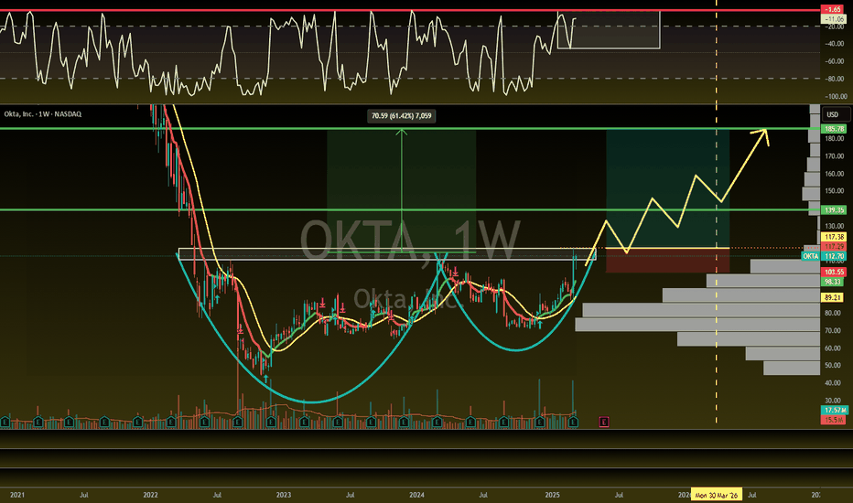
Task: Click the 2022 label on time axis
Action: (x=151, y=495)
